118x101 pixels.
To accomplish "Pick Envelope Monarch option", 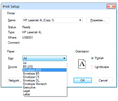I will click(45, 84).
